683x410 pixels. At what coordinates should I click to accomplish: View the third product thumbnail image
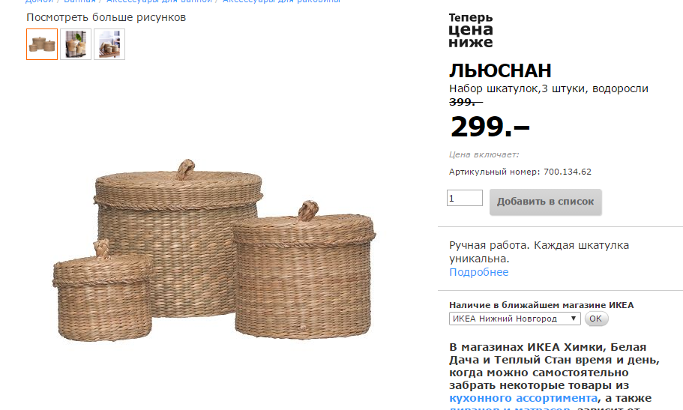(x=109, y=44)
